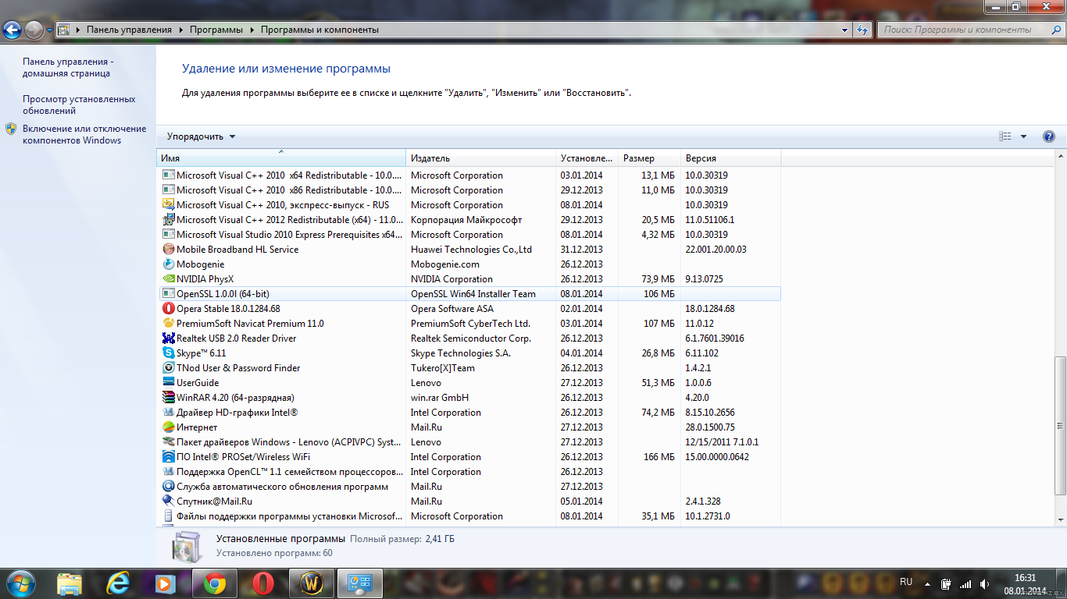Click the WinRAR 4.20 icon
The height and width of the screenshot is (599, 1067).
pos(169,398)
